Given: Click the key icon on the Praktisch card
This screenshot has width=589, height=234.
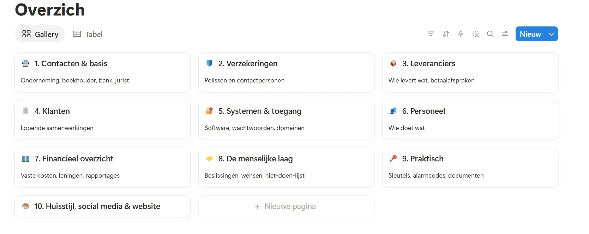Looking at the screenshot, I should pyautogui.click(x=393, y=158).
